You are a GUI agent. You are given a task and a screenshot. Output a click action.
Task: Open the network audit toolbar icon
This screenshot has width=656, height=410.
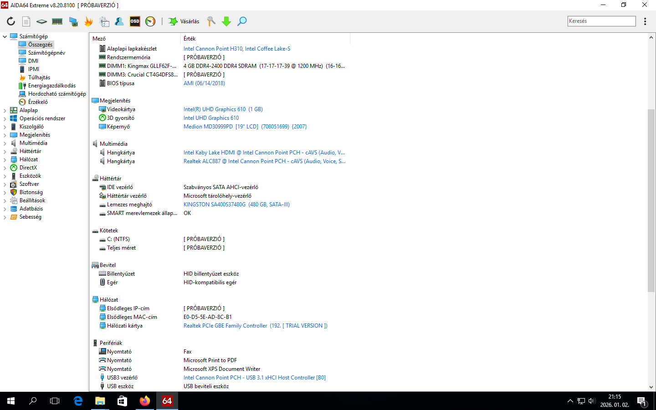click(x=104, y=21)
